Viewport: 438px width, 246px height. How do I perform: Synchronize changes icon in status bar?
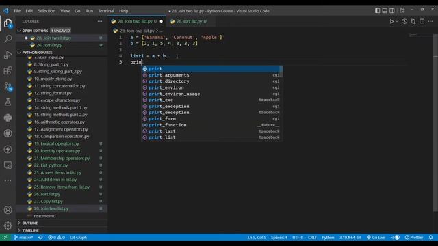(x=40, y=237)
